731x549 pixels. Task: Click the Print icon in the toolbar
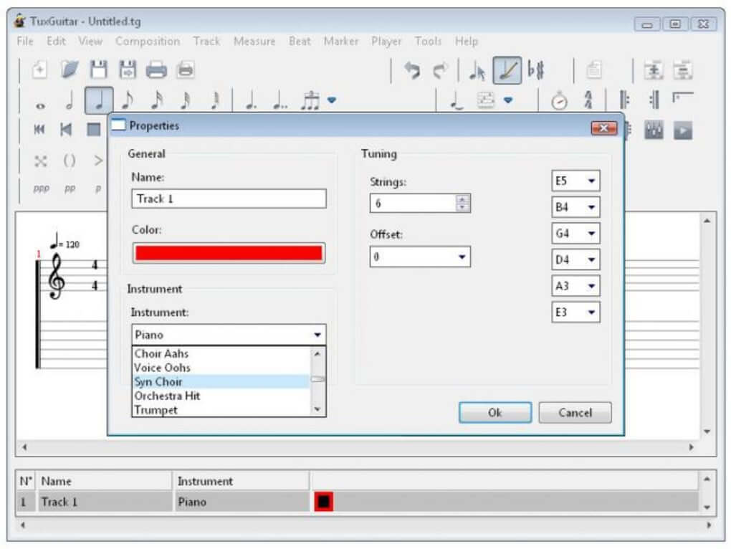pyautogui.click(x=156, y=70)
